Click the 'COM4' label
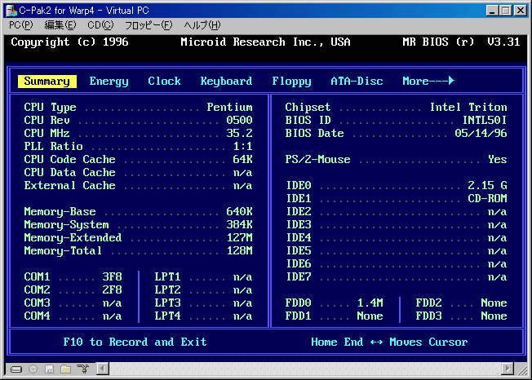The height and width of the screenshot is (380, 532). (37, 316)
